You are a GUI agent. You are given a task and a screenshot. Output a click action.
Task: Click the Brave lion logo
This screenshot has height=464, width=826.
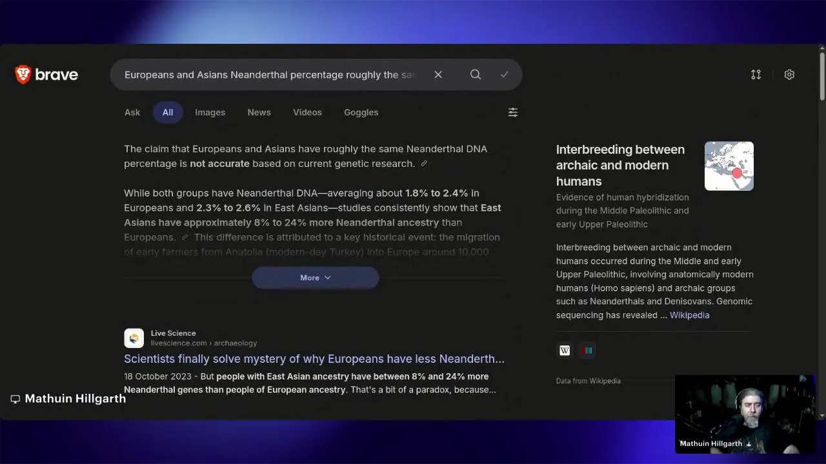[23, 74]
